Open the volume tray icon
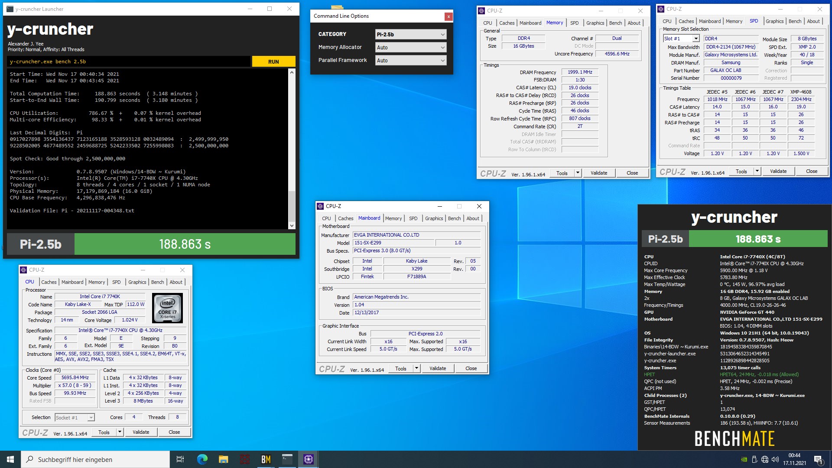832x468 pixels. click(775, 459)
